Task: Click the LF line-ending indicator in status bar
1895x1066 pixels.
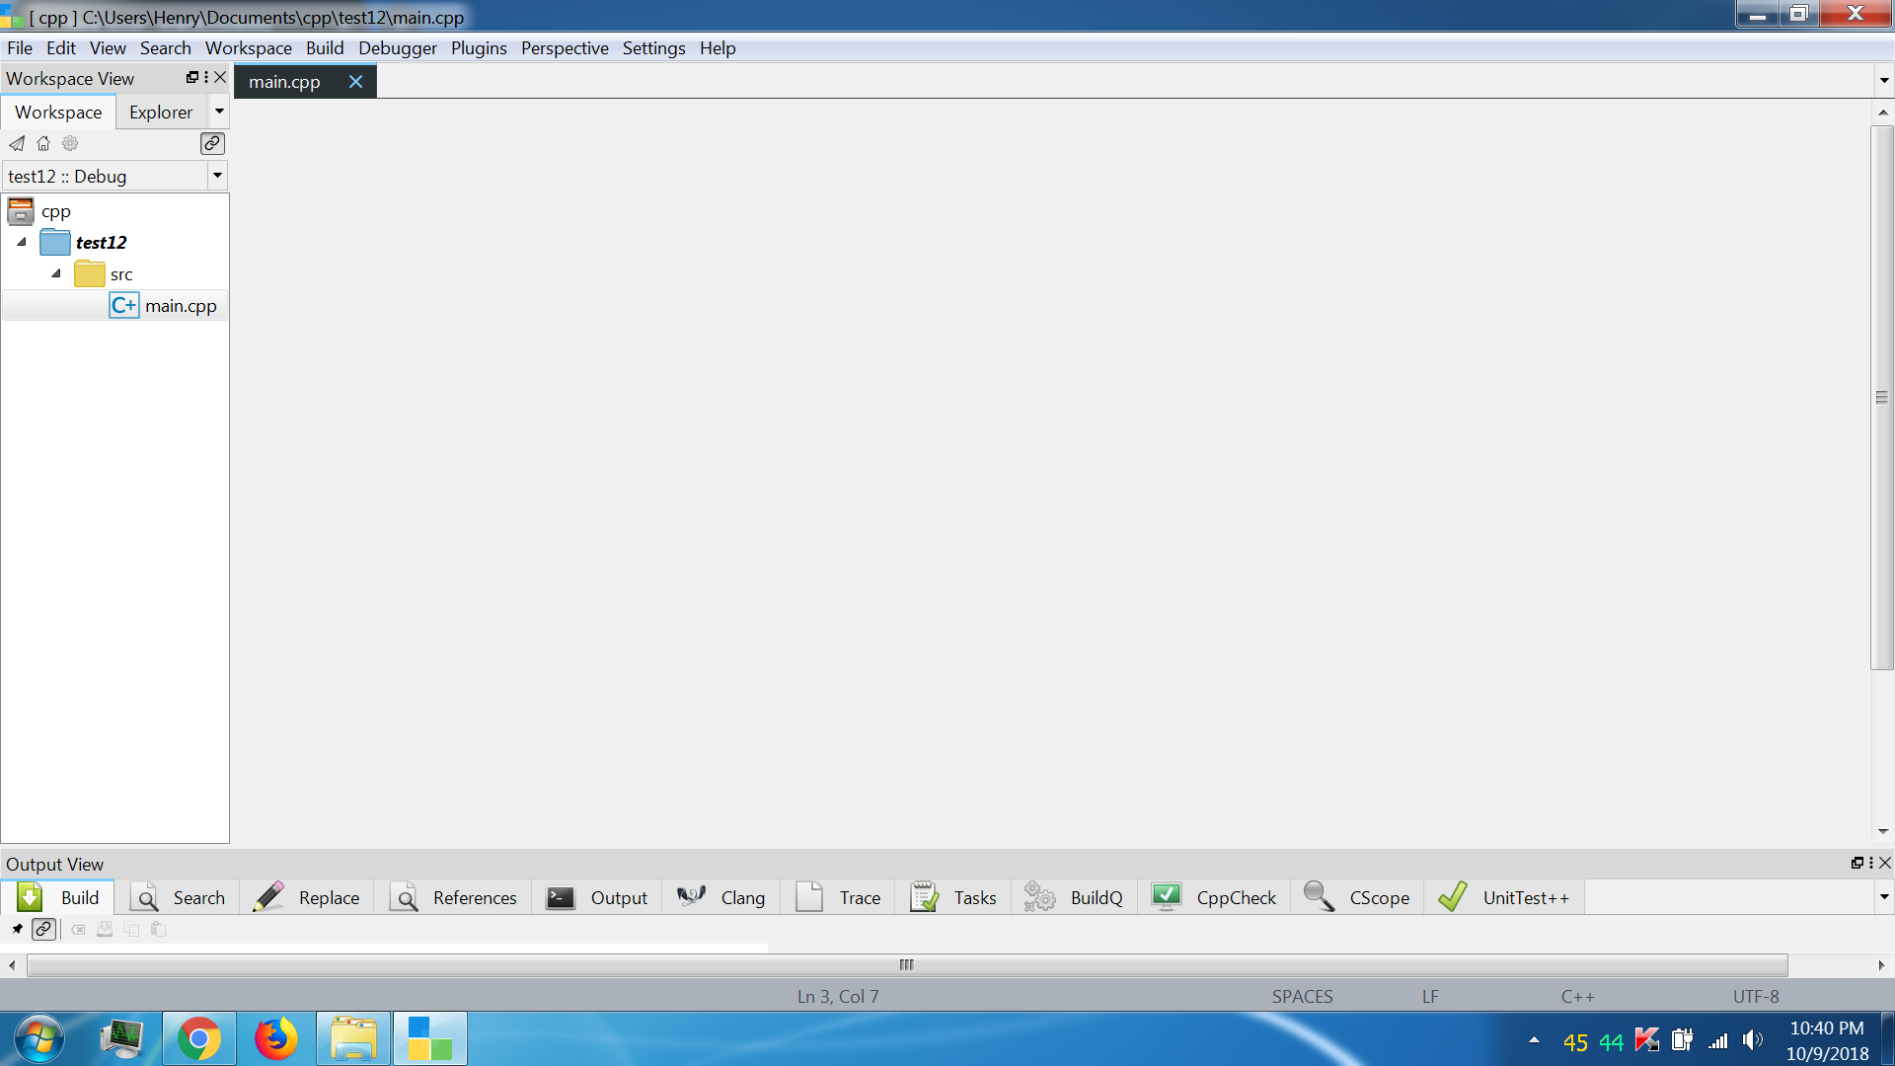Action: coord(1429,996)
